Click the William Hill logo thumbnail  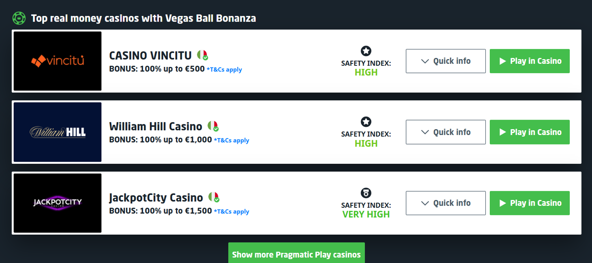point(58,132)
